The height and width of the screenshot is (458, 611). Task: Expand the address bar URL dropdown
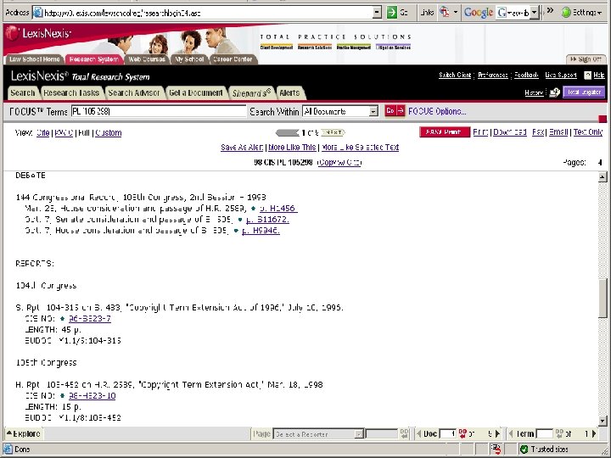coord(377,13)
